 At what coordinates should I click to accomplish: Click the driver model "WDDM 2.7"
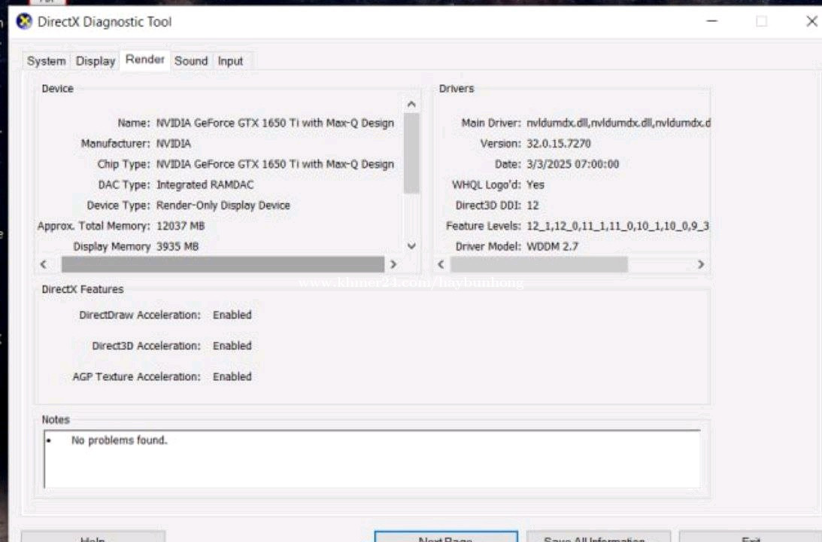point(553,247)
